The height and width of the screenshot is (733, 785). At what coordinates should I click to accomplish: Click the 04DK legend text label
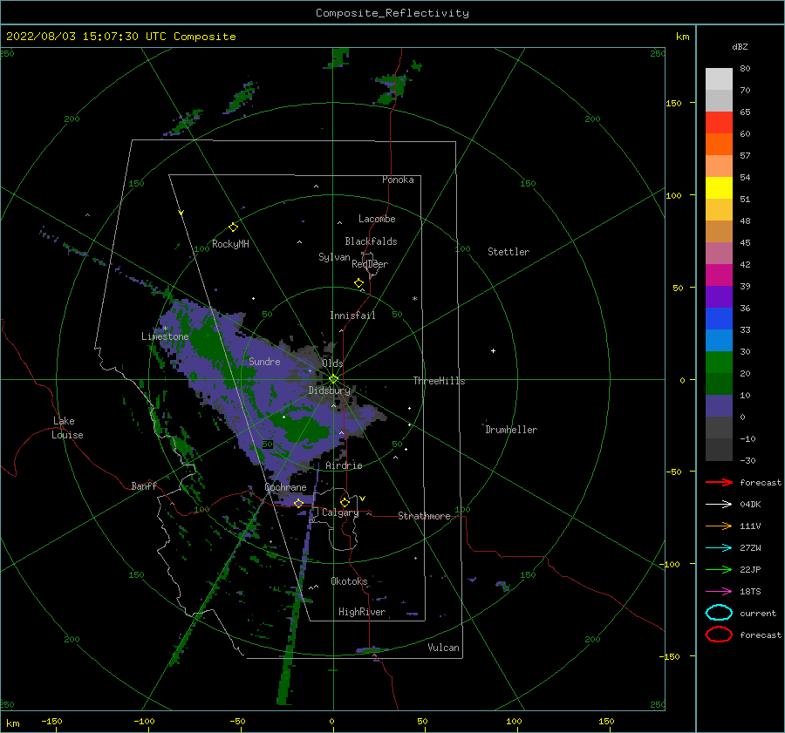(750, 505)
